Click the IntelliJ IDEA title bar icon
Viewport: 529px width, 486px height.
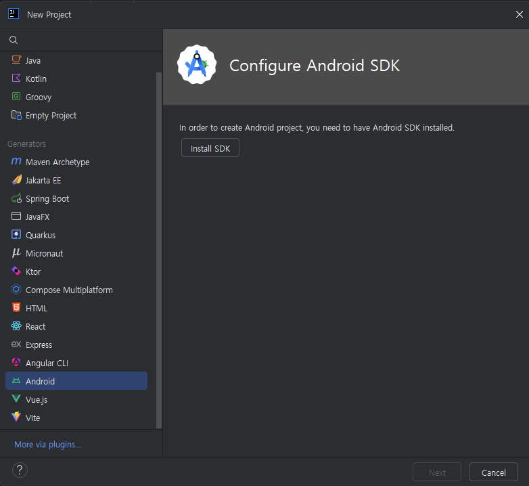(14, 14)
